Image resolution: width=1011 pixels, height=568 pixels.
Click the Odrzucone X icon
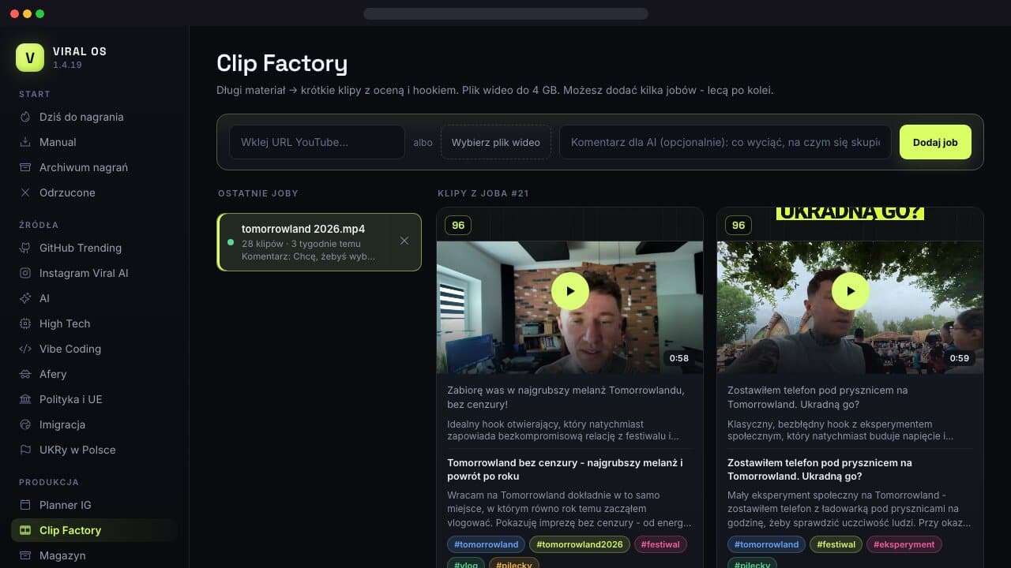pos(25,192)
